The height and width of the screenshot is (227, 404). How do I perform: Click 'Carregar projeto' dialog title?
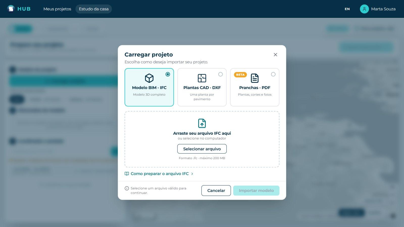[x=149, y=54]
